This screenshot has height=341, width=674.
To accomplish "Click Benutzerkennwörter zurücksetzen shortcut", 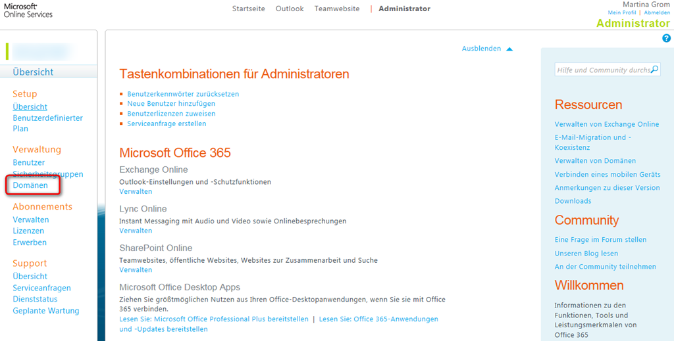I will pyautogui.click(x=183, y=94).
